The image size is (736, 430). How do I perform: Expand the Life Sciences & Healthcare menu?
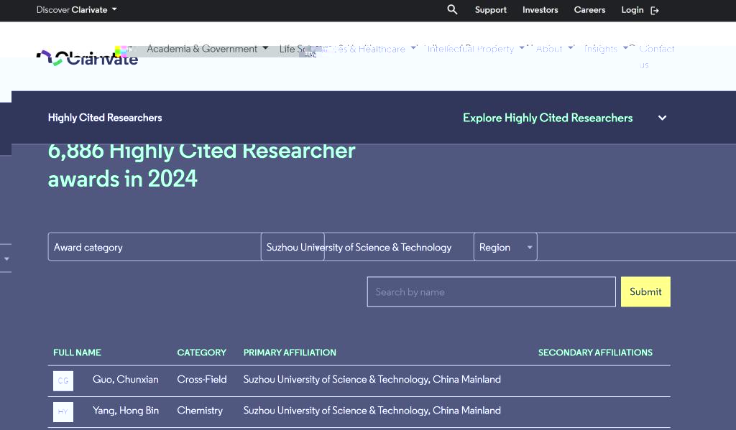point(347,49)
